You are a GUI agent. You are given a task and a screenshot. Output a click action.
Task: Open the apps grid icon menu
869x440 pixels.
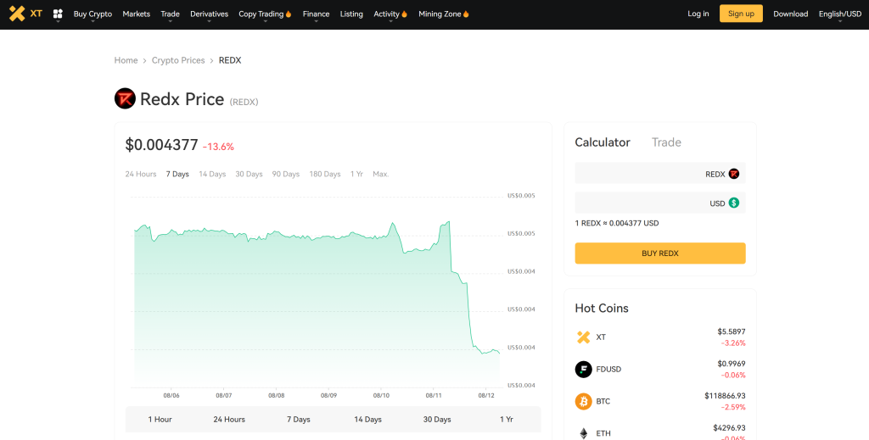tap(58, 14)
